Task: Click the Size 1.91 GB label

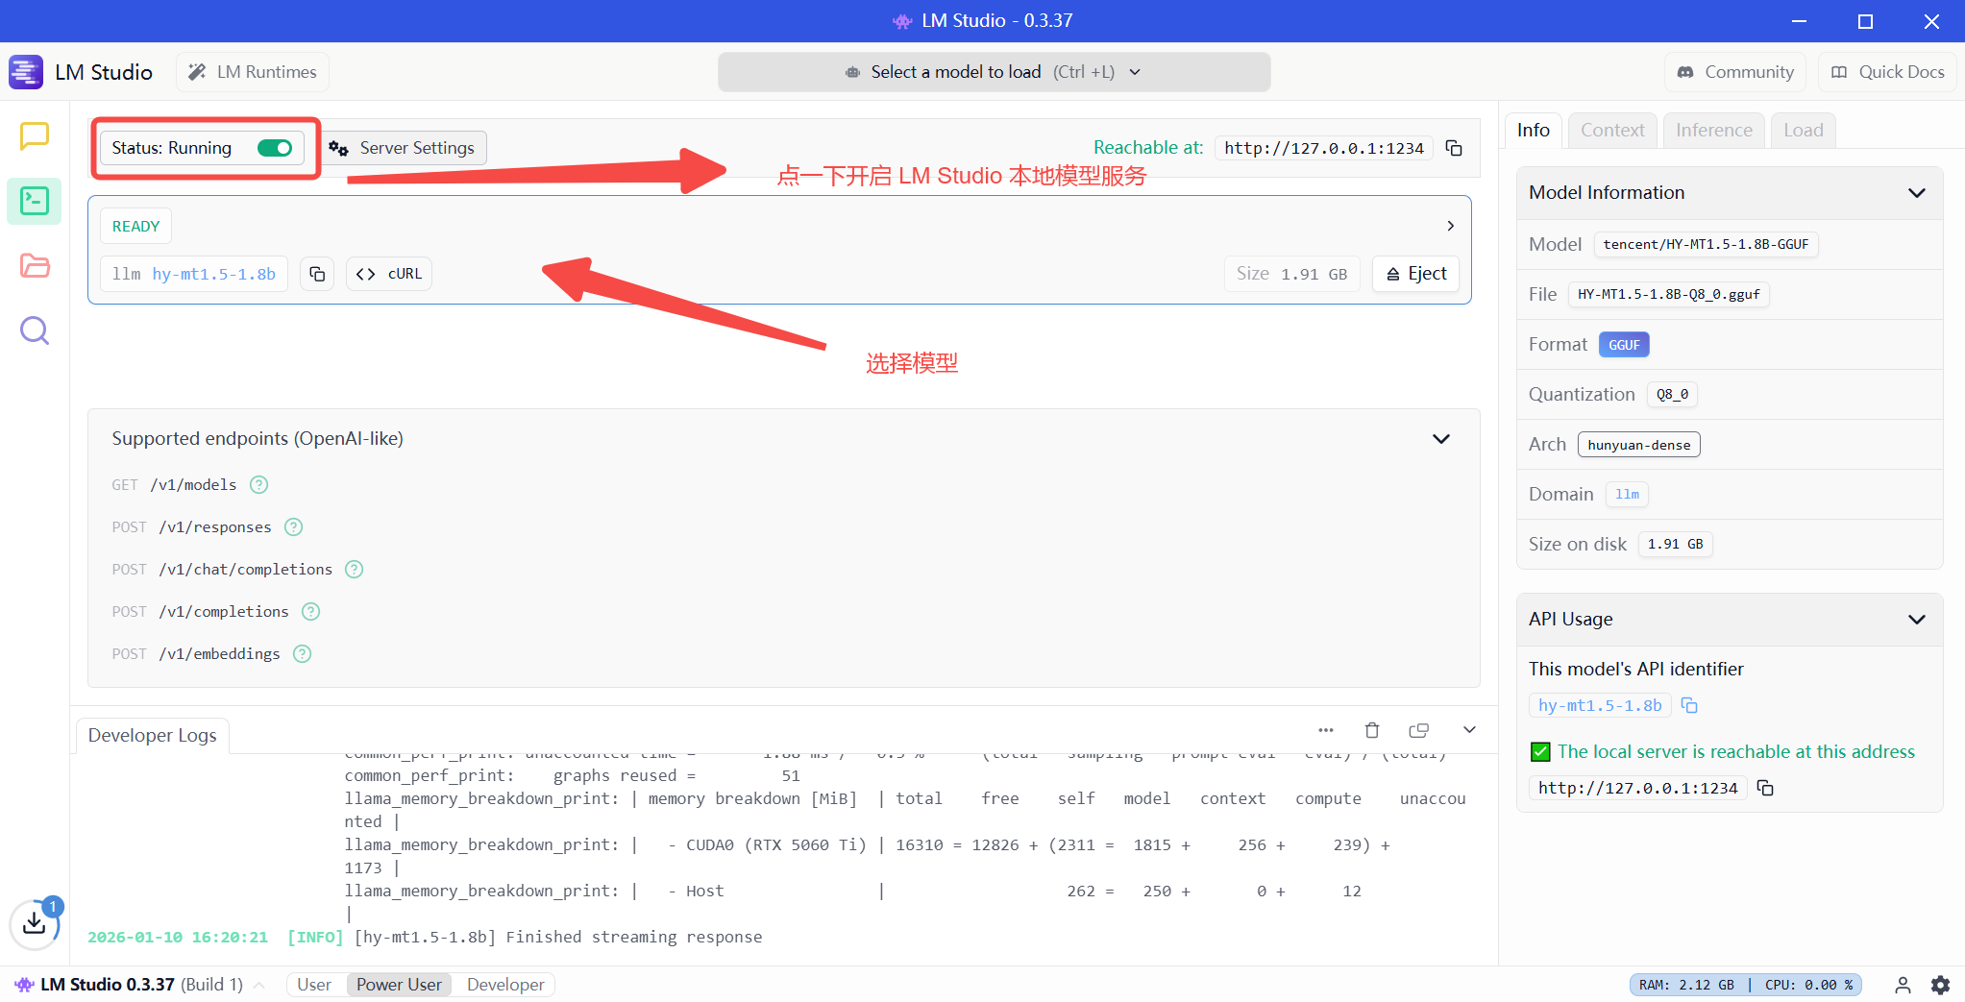Action: click(x=1292, y=274)
